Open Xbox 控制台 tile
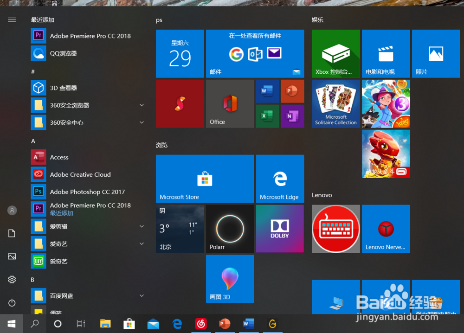Viewport: 464px width, 333px height. click(336, 53)
